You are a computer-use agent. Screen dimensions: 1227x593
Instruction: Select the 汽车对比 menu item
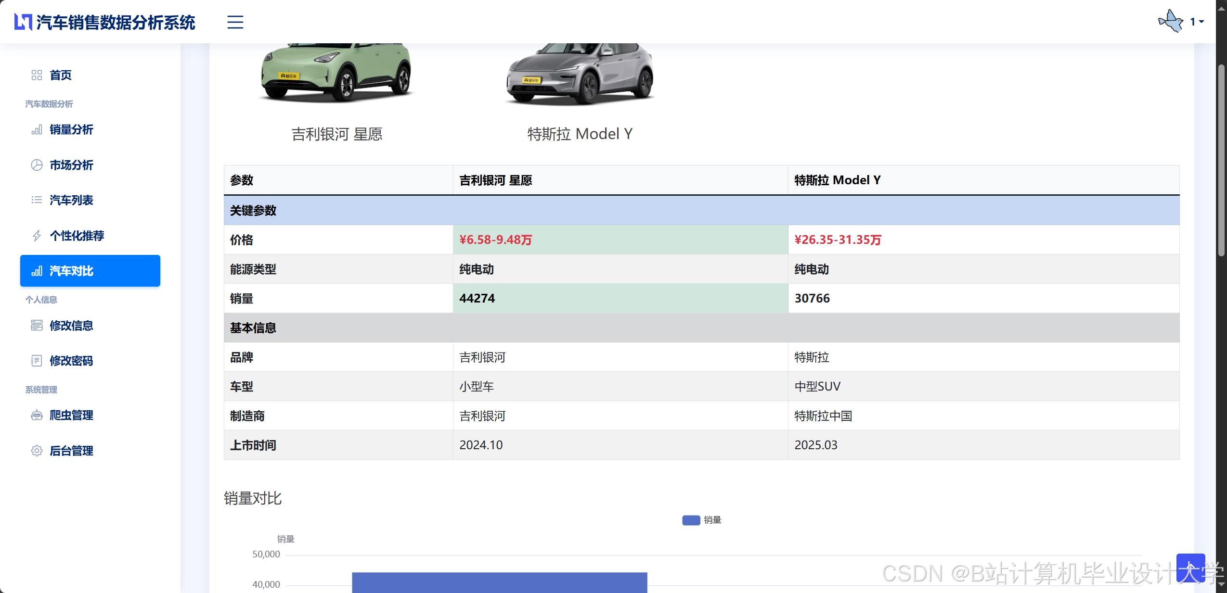click(90, 271)
